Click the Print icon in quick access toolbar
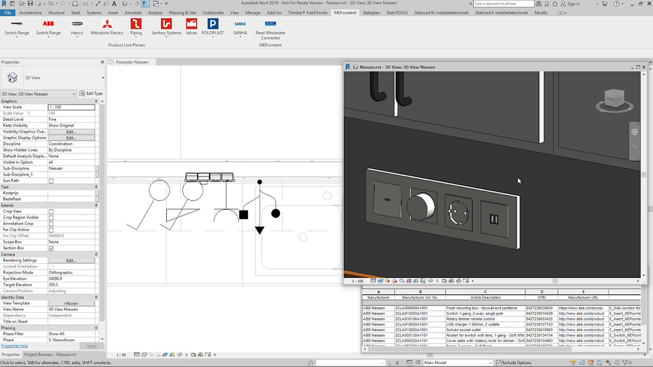The height and width of the screenshot is (367, 653). pos(75,4)
